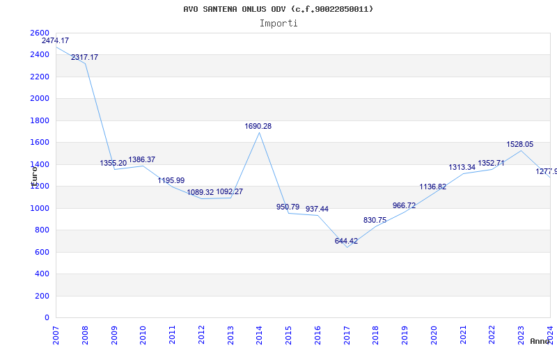Select the x-axis year 2017
The width and height of the screenshot is (557, 348).
coord(347,335)
